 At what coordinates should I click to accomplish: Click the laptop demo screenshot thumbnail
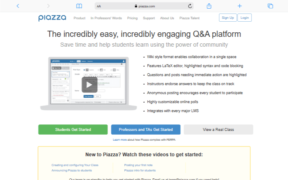coord(88,83)
